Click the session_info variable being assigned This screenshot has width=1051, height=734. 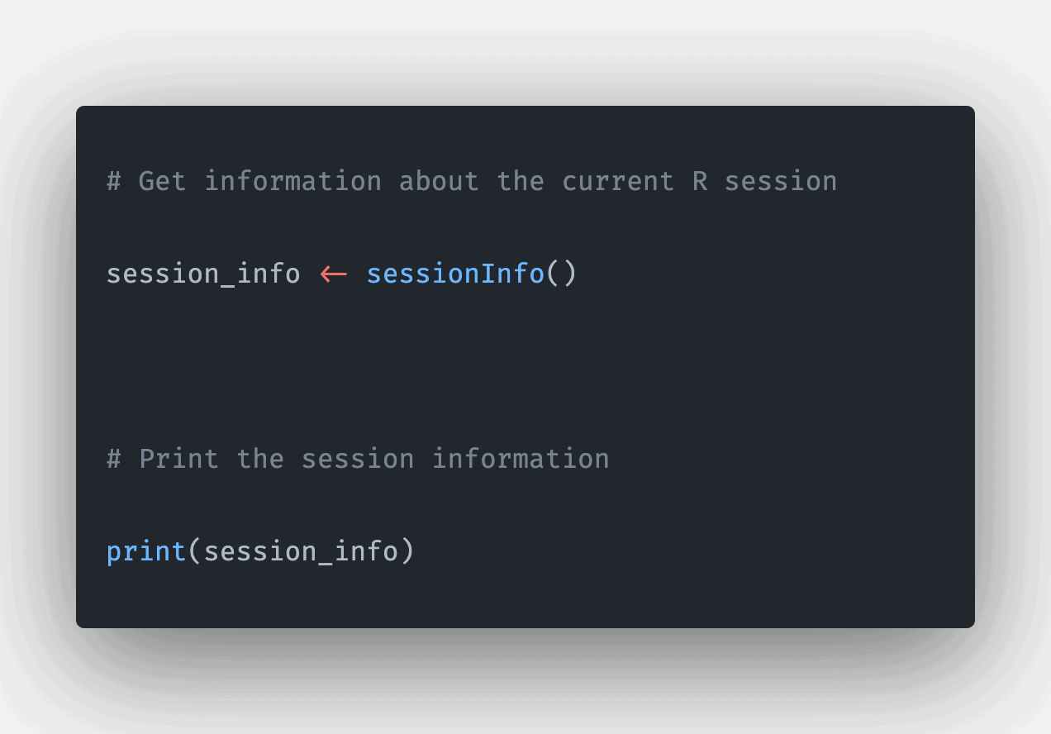203,274
